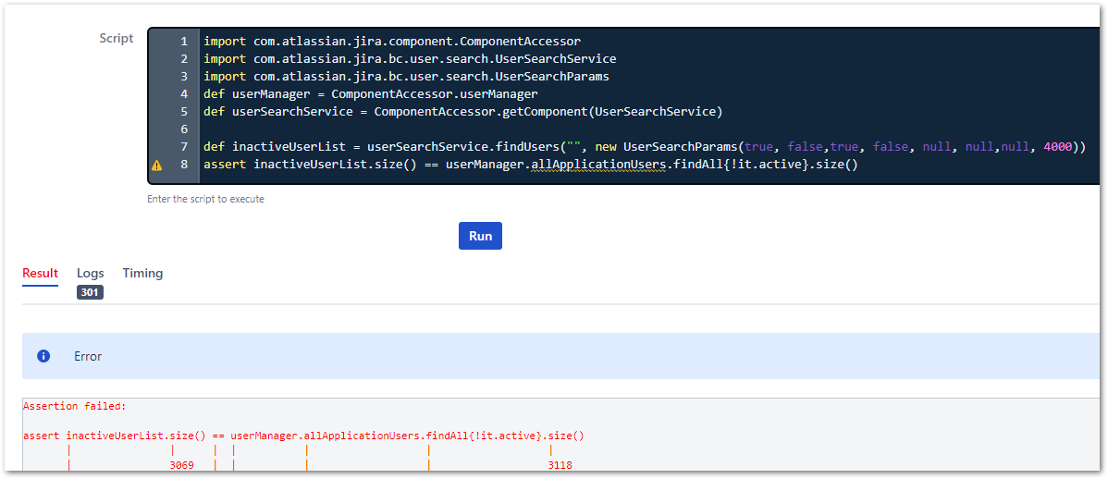The image size is (1108, 479).
Task: Click 'Enter the script to execute' hint
Action: point(205,199)
